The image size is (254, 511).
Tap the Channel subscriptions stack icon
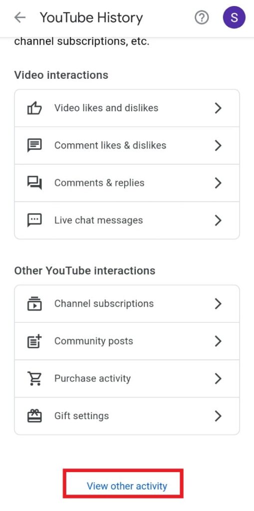tap(34, 304)
